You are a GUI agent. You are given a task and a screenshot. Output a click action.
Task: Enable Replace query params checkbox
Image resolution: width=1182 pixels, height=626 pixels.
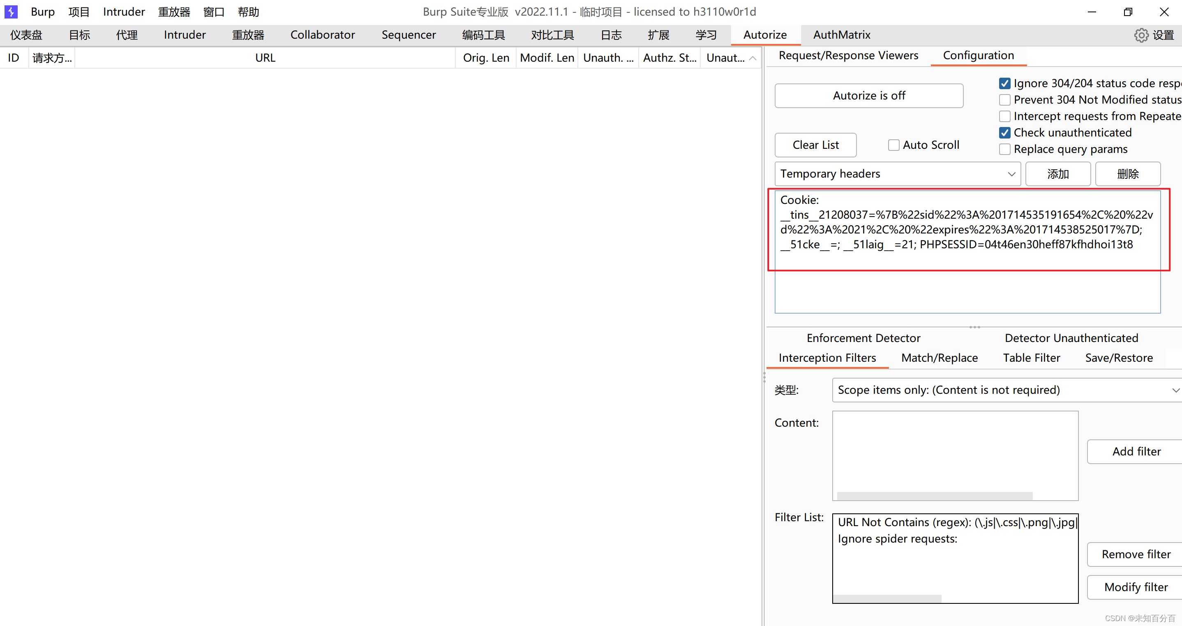pyautogui.click(x=1004, y=149)
